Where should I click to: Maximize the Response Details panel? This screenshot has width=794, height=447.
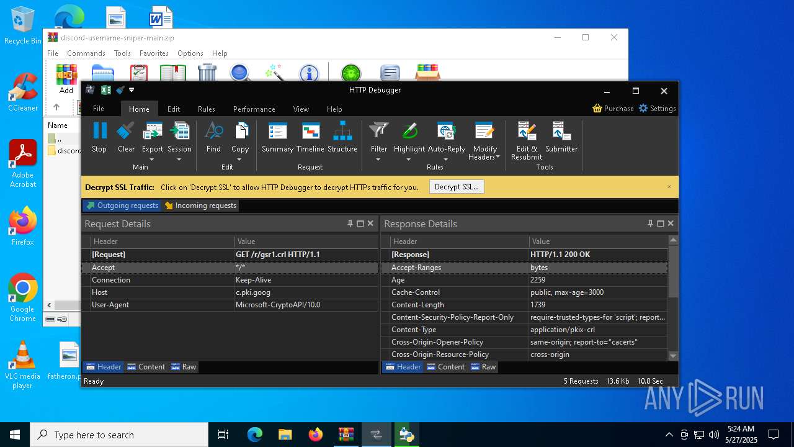tap(660, 223)
